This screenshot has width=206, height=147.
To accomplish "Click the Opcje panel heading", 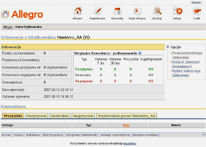I will tap(176, 47).
